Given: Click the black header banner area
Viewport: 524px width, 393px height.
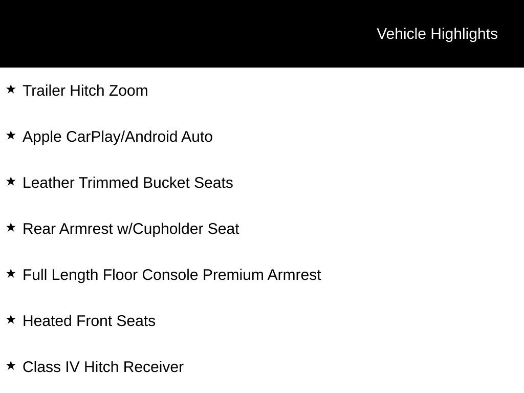Looking at the screenshot, I should [x=262, y=33].
